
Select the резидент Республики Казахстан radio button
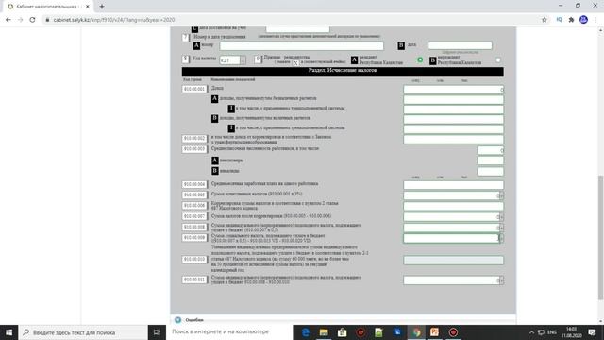(420, 60)
